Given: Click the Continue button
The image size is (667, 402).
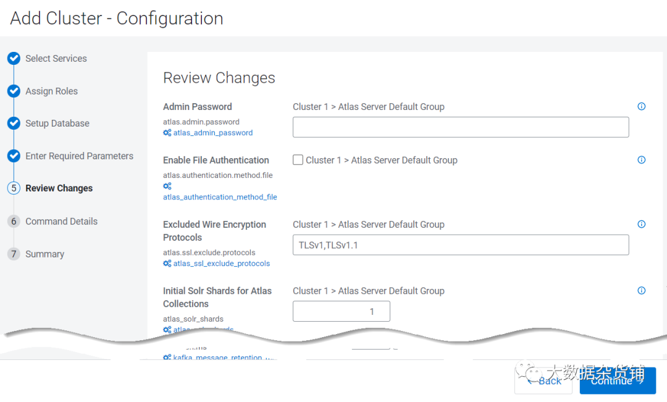Looking at the screenshot, I should pos(618,380).
